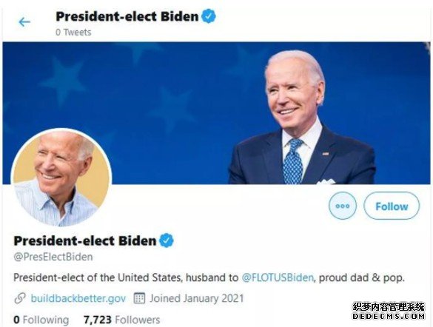Click the DEDECMS.COM watermark logo
The image size is (433, 327).
pyautogui.click(x=389, y=311)
